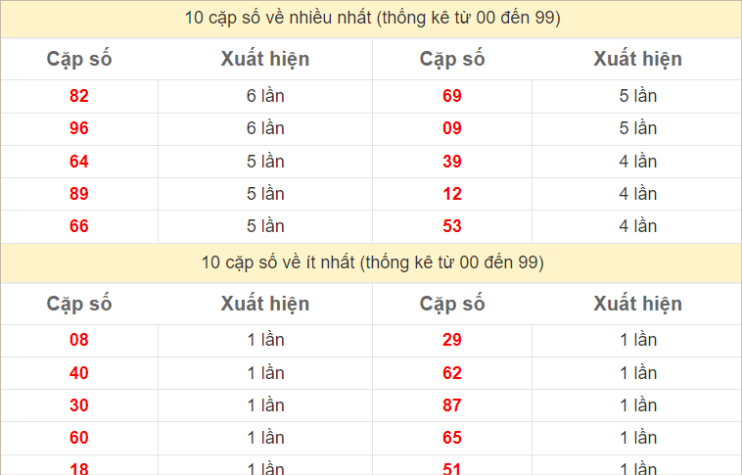This screenshot has width=742, height=475.
Task: Click the red number 29
Action: [452, 341]
